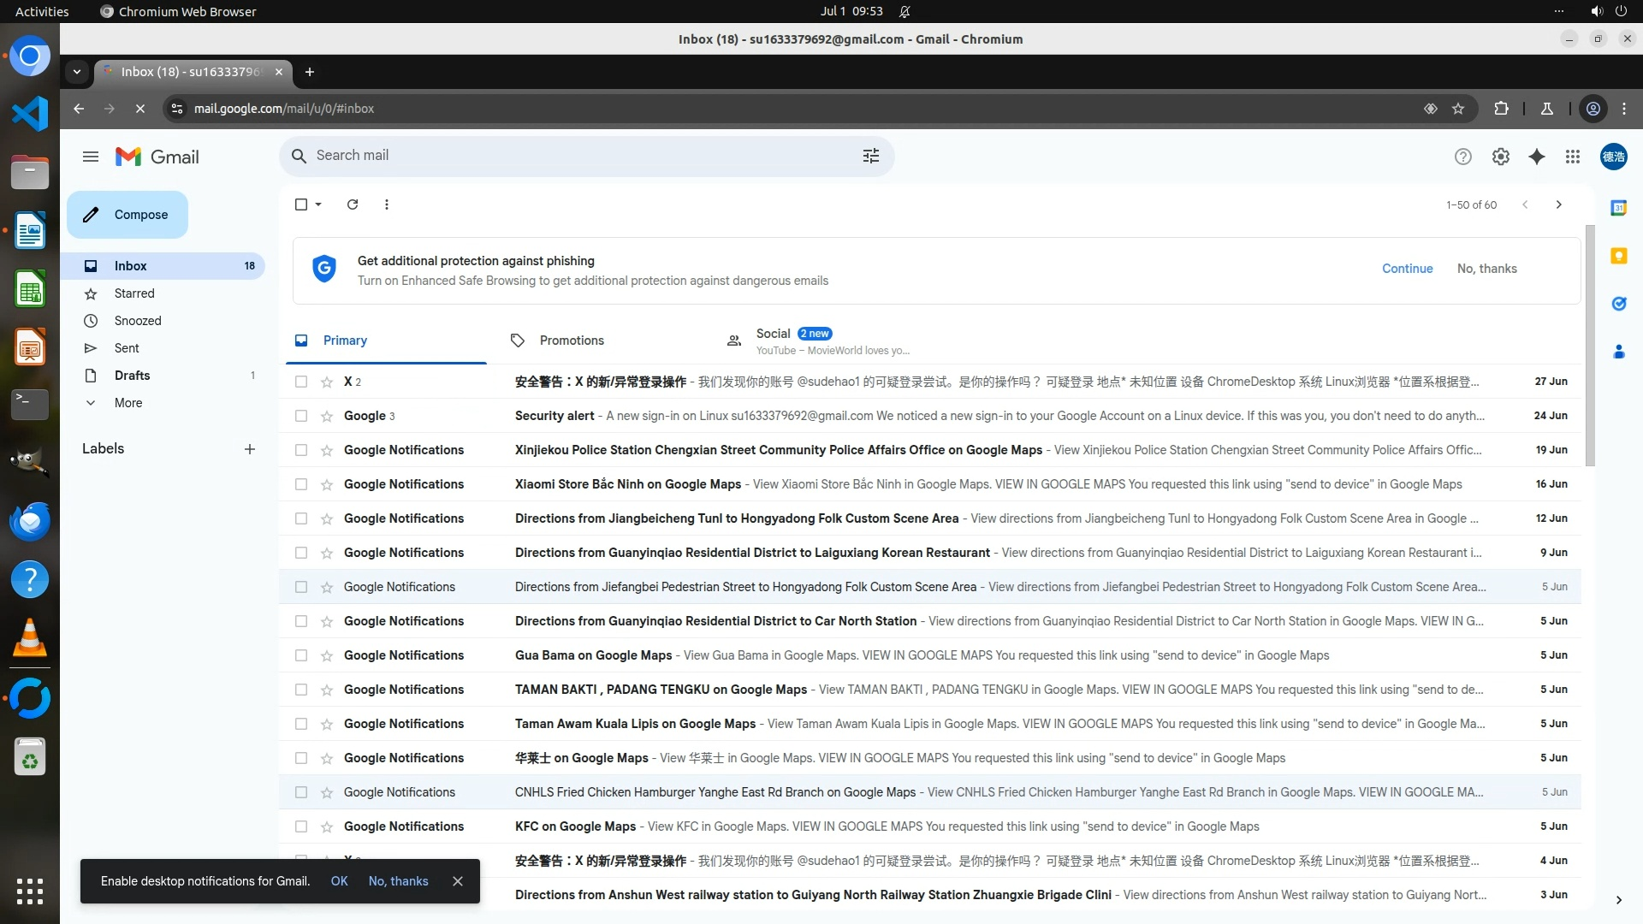Open Gmail settings gear icon

[1500, 157]
